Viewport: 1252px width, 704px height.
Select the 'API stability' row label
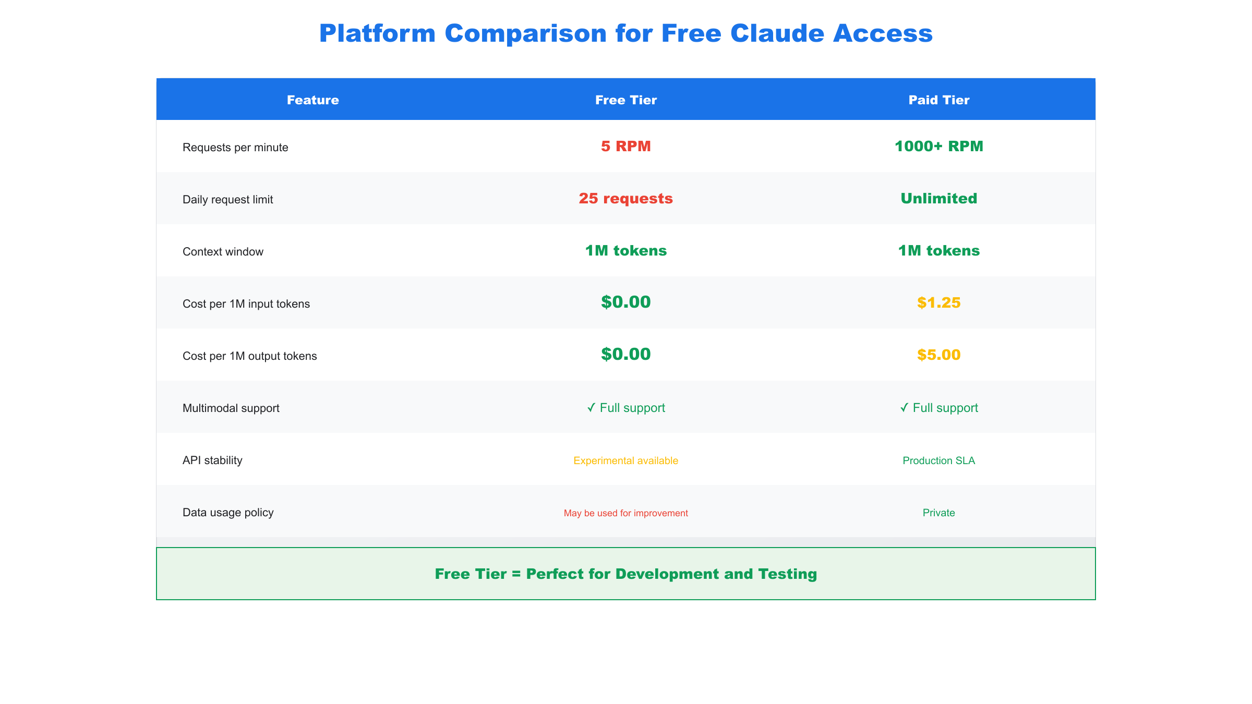pos(212,460)
